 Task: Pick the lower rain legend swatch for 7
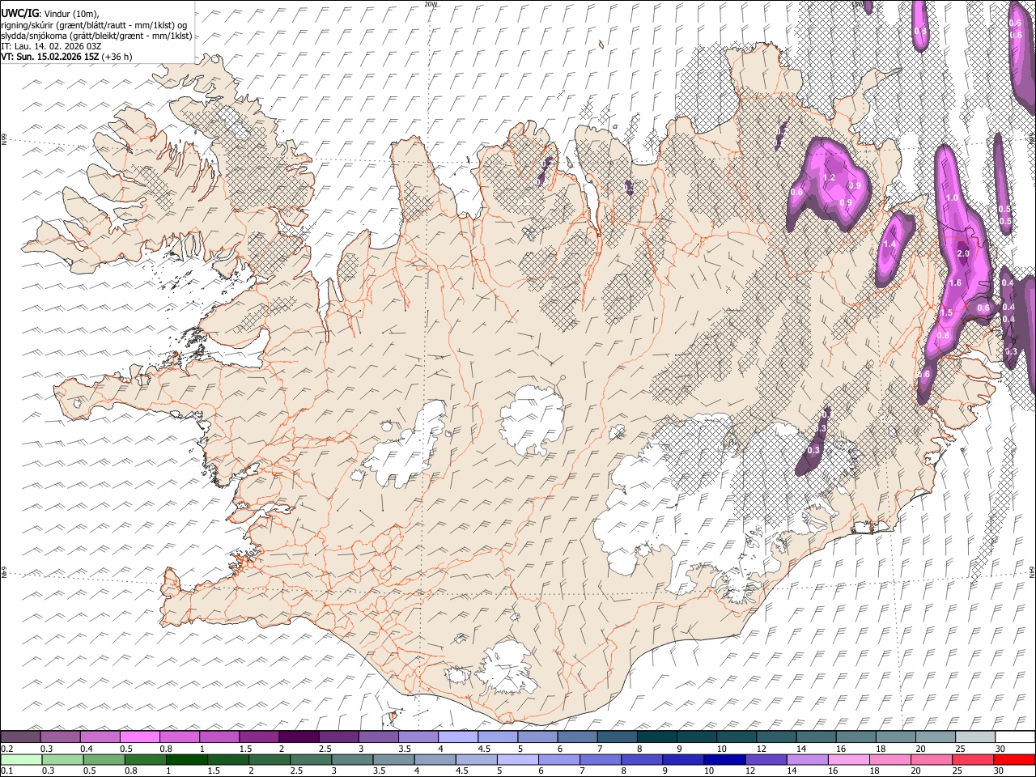coord(601,759)
